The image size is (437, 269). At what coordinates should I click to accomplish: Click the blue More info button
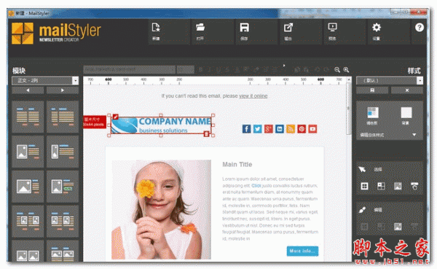[302, 251]
